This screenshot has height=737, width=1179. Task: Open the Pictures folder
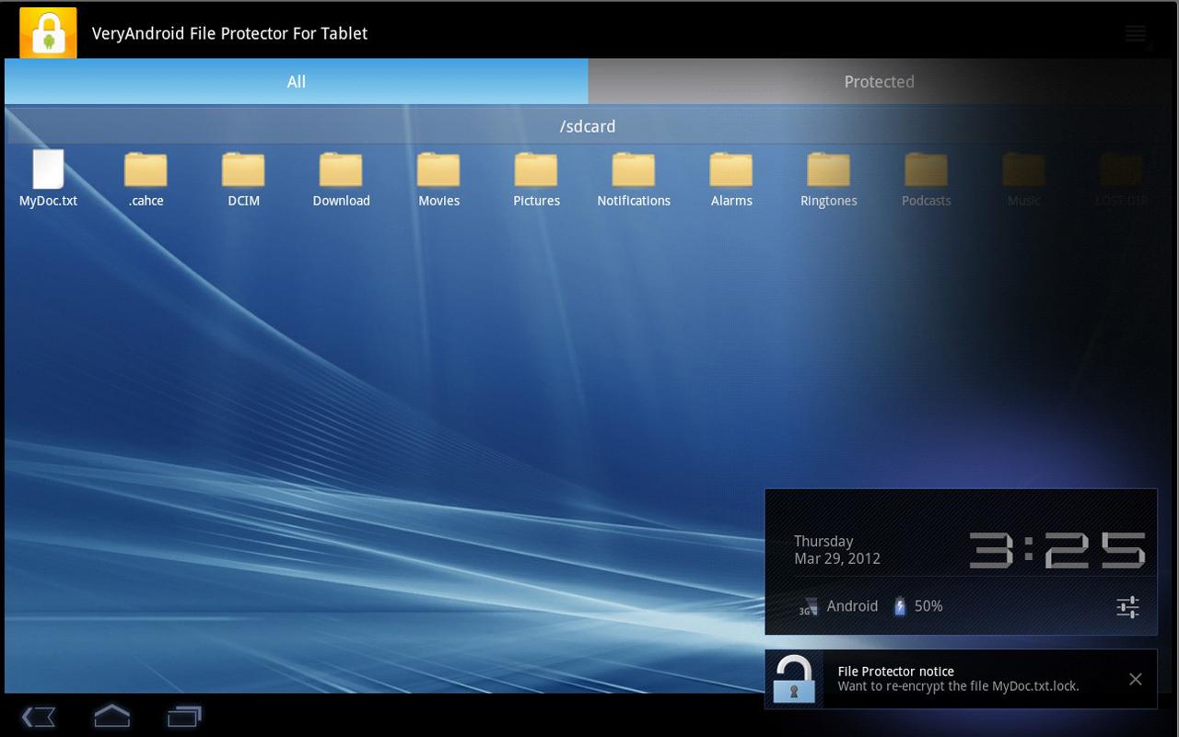[536, 171]
